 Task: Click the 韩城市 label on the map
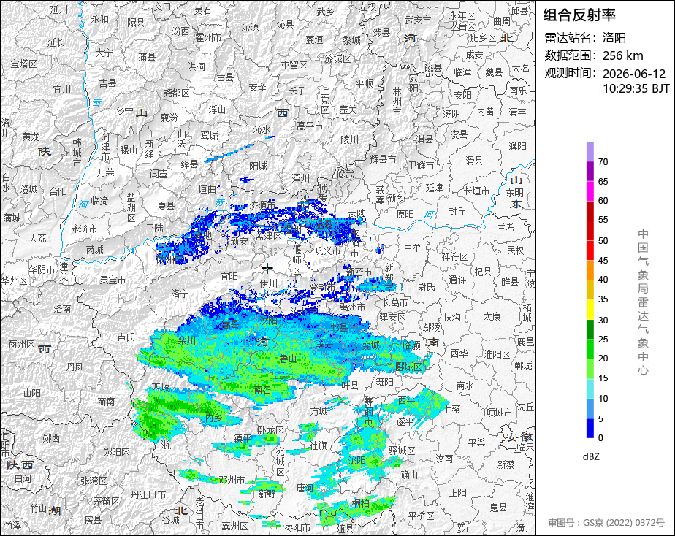(77, 153)
